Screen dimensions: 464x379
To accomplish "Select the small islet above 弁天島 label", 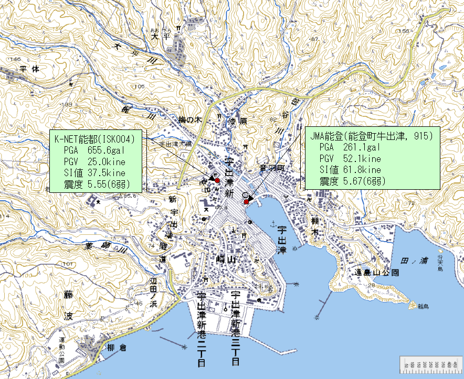I will coord(440,251).
